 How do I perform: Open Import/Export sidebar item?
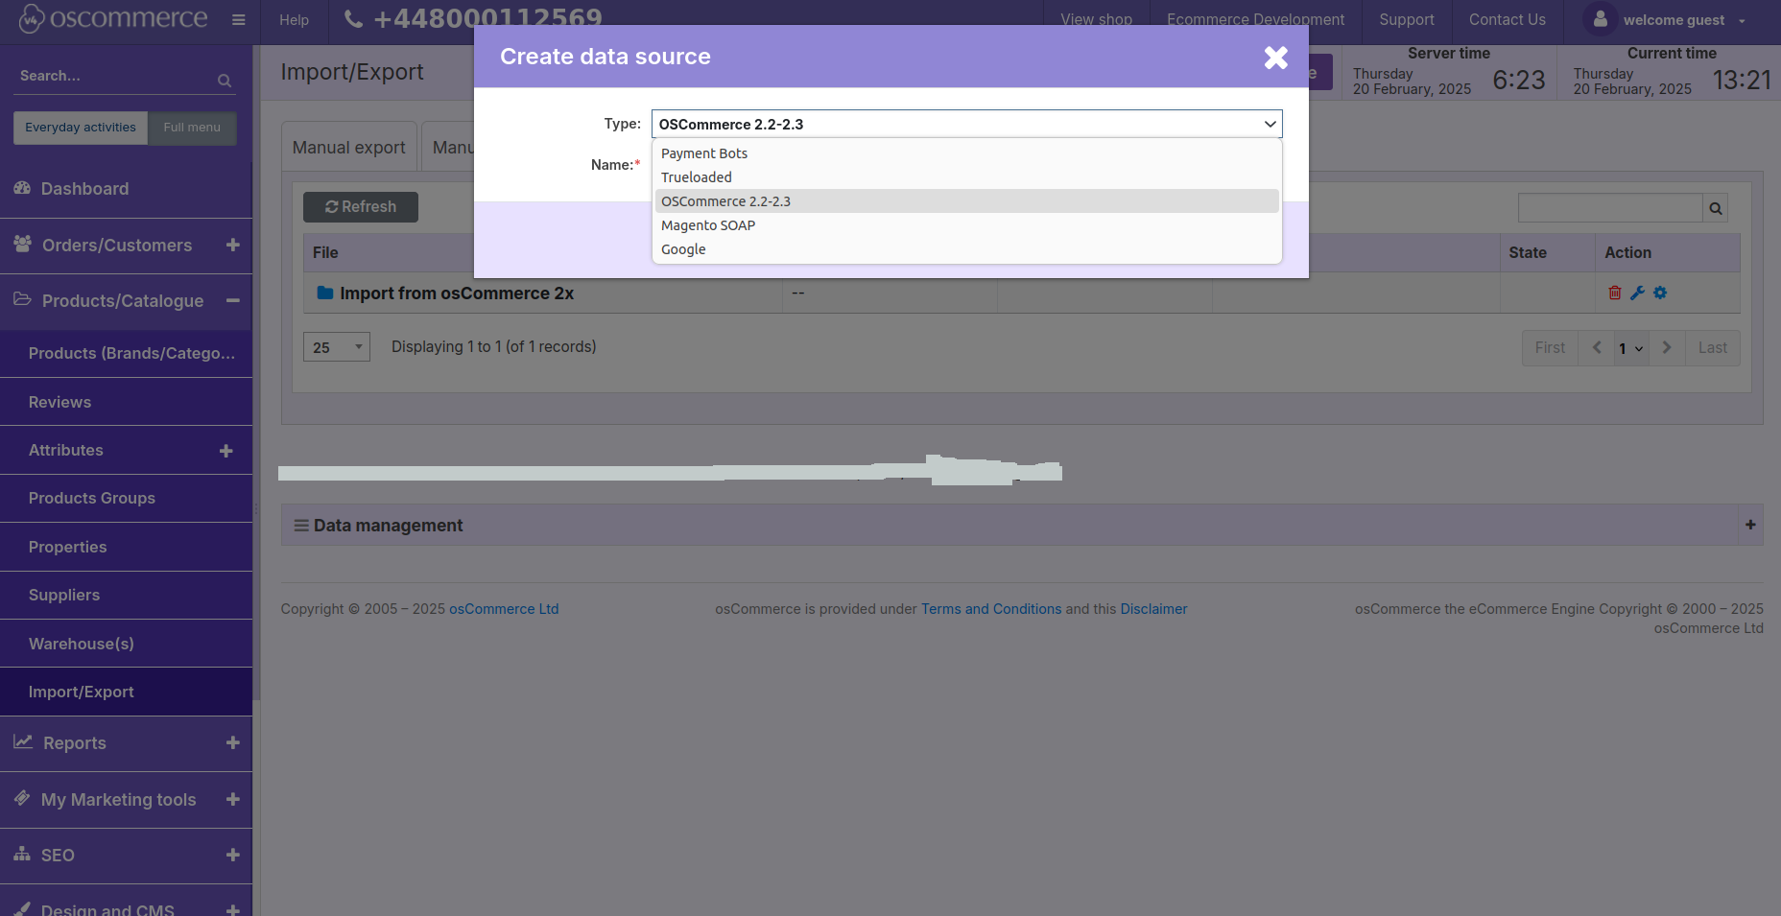click(x=81, y=692)
